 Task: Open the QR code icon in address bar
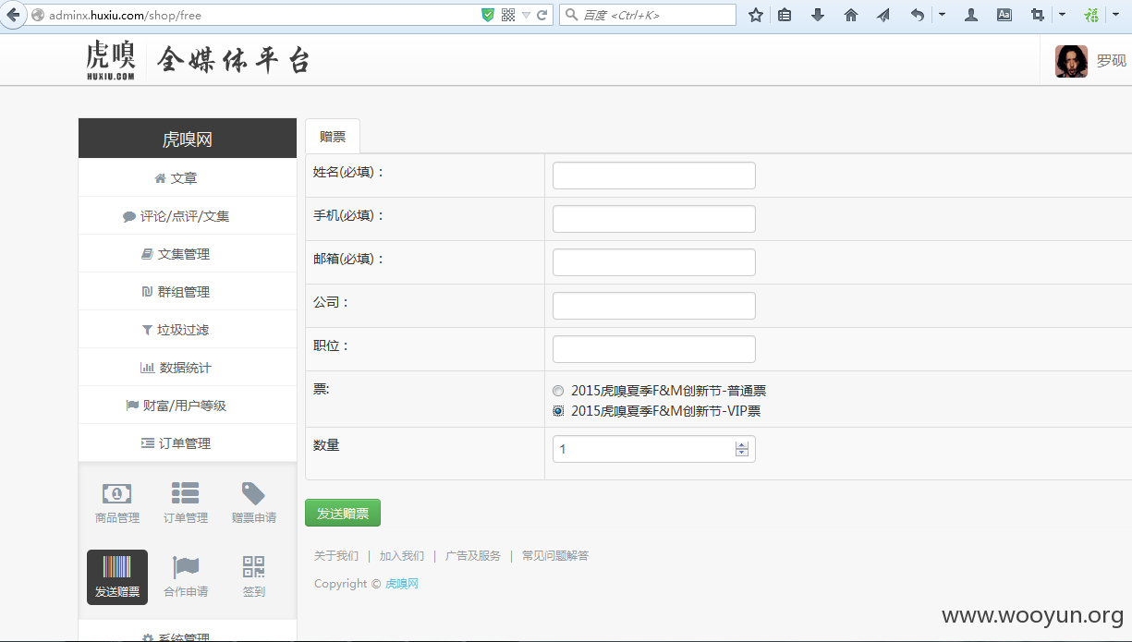pos(508,15)
